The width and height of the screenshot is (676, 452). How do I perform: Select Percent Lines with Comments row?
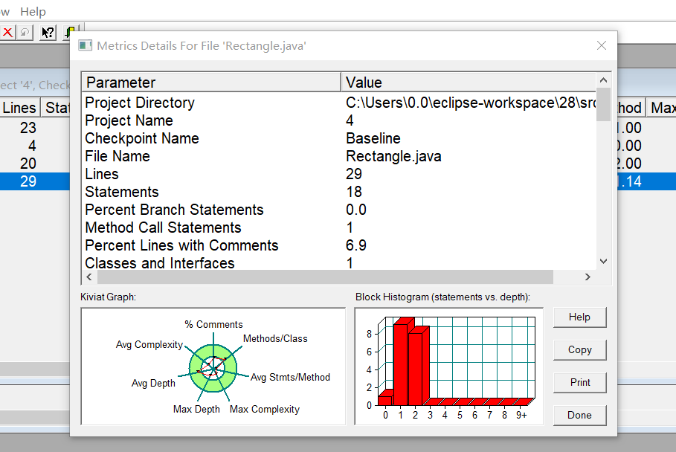(339, 245)
